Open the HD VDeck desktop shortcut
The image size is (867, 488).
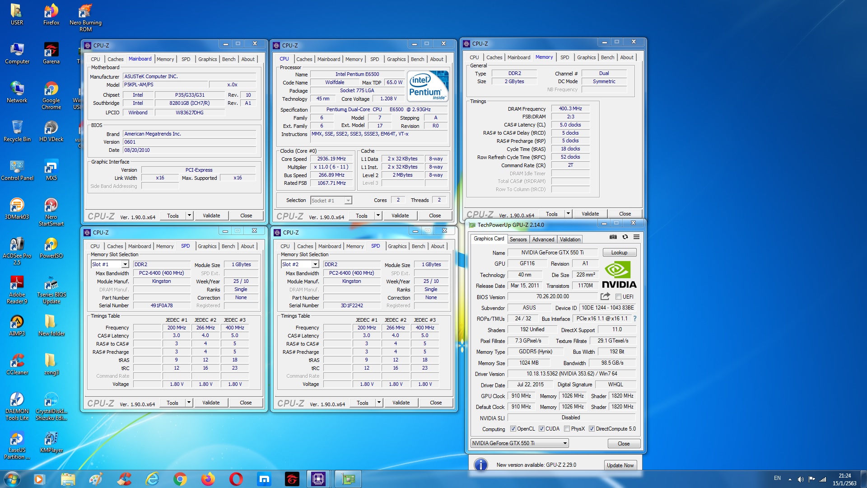(x=51, y=131)
